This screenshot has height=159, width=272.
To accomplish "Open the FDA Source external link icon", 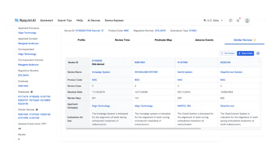I will coord(102,31).
